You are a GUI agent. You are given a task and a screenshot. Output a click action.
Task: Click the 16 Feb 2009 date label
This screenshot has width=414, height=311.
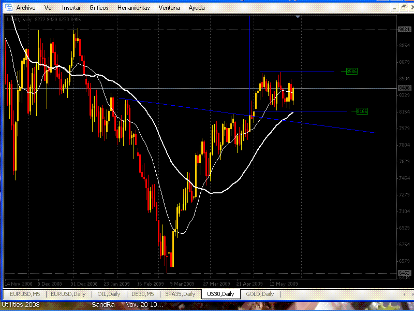150,284
